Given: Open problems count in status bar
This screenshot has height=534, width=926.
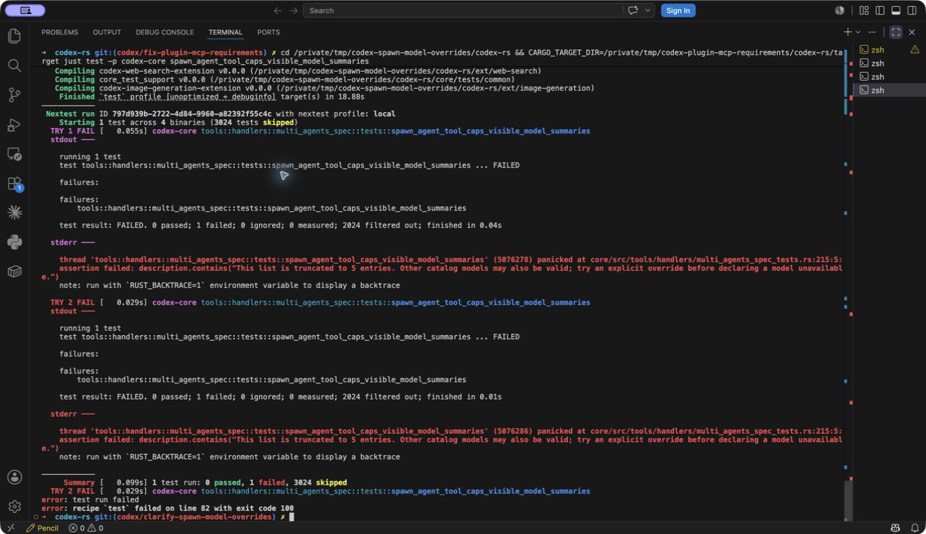Looking at the screenshot, I should tap(86, 528).
